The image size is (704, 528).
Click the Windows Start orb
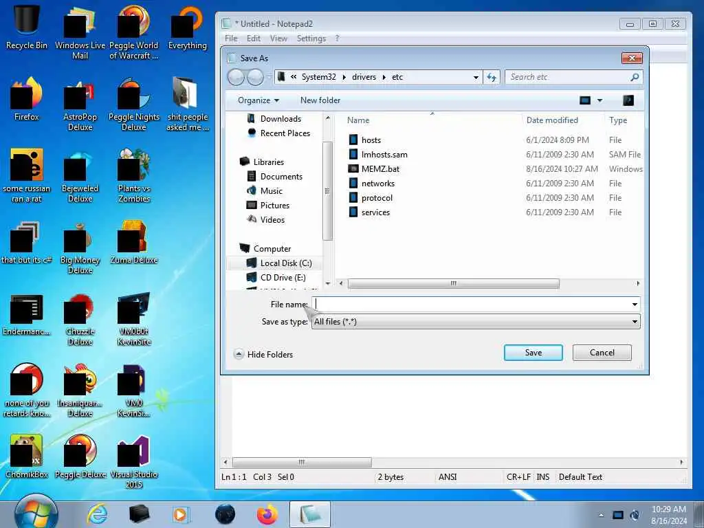click(x=36, y=514)
